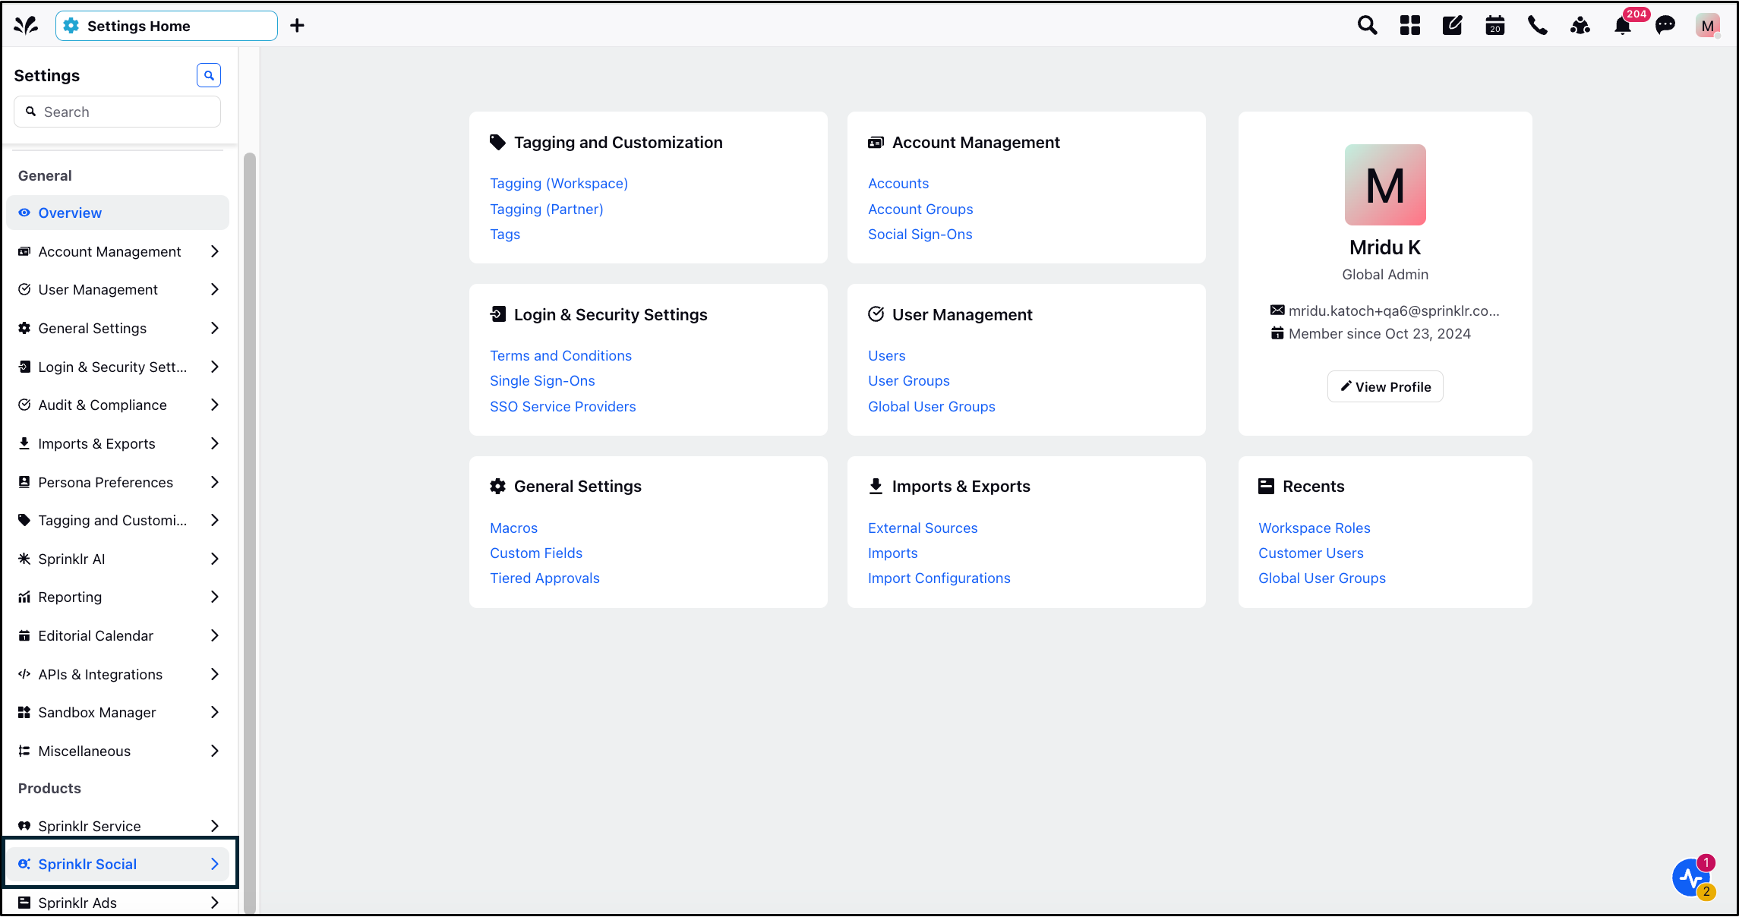Open the chat bubble icon
Viewport: 1739px width, 917px height.
click(1665, 26)
